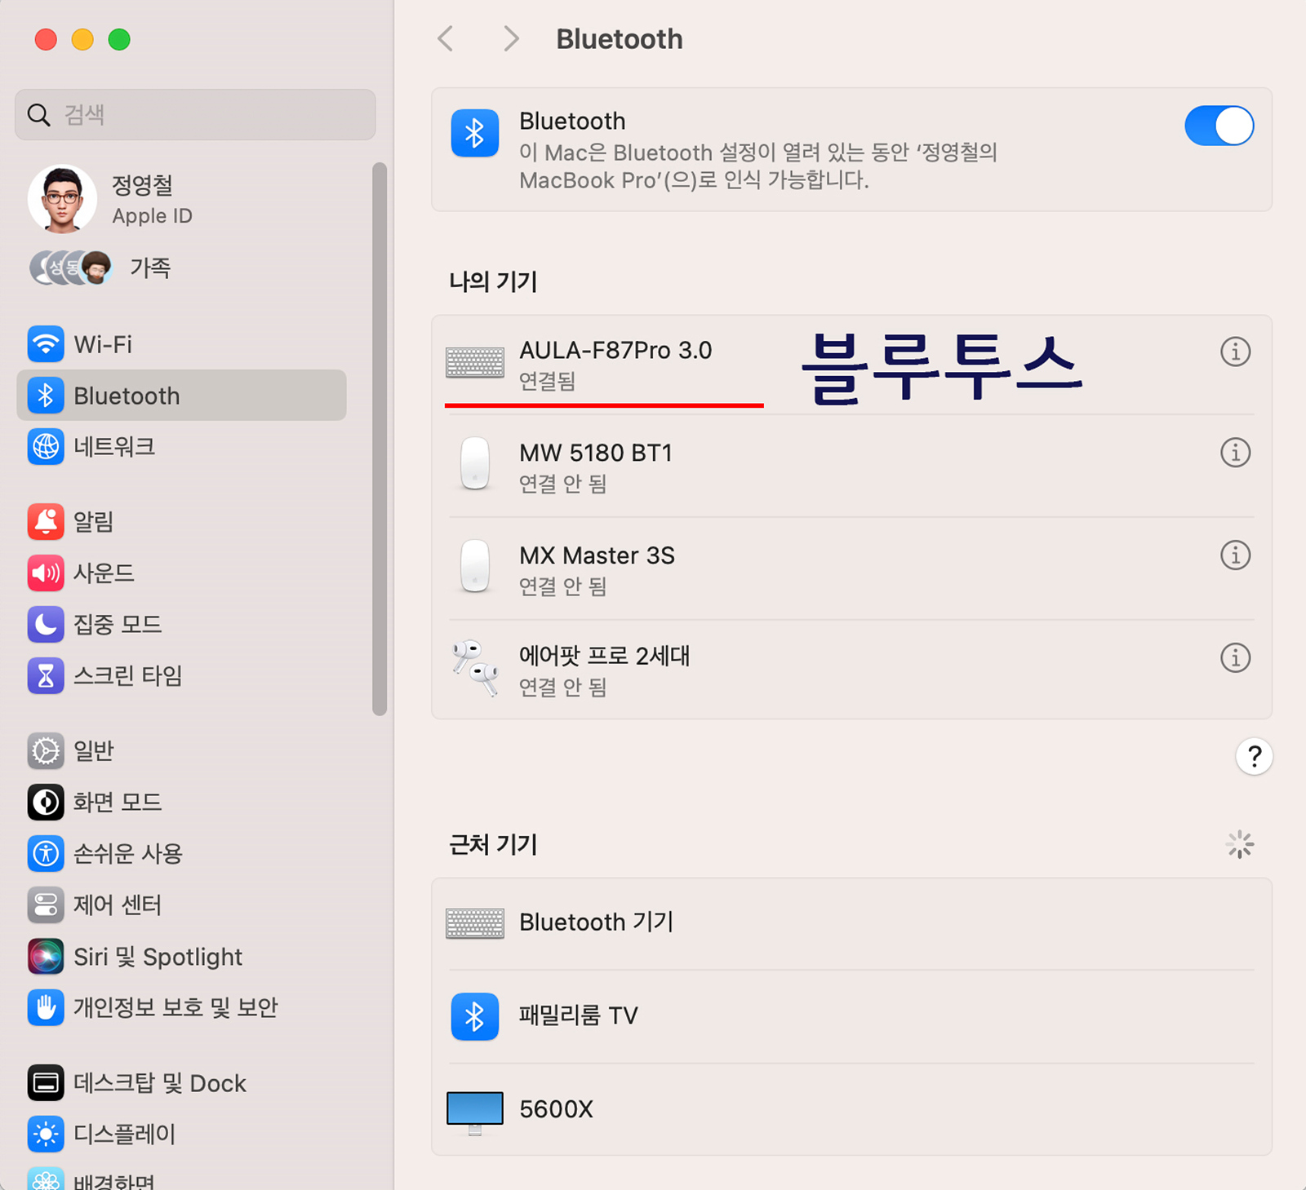
Task: Open info for MW 5180 BT1
Action: pyautogui.click(x=1235, y=452)
